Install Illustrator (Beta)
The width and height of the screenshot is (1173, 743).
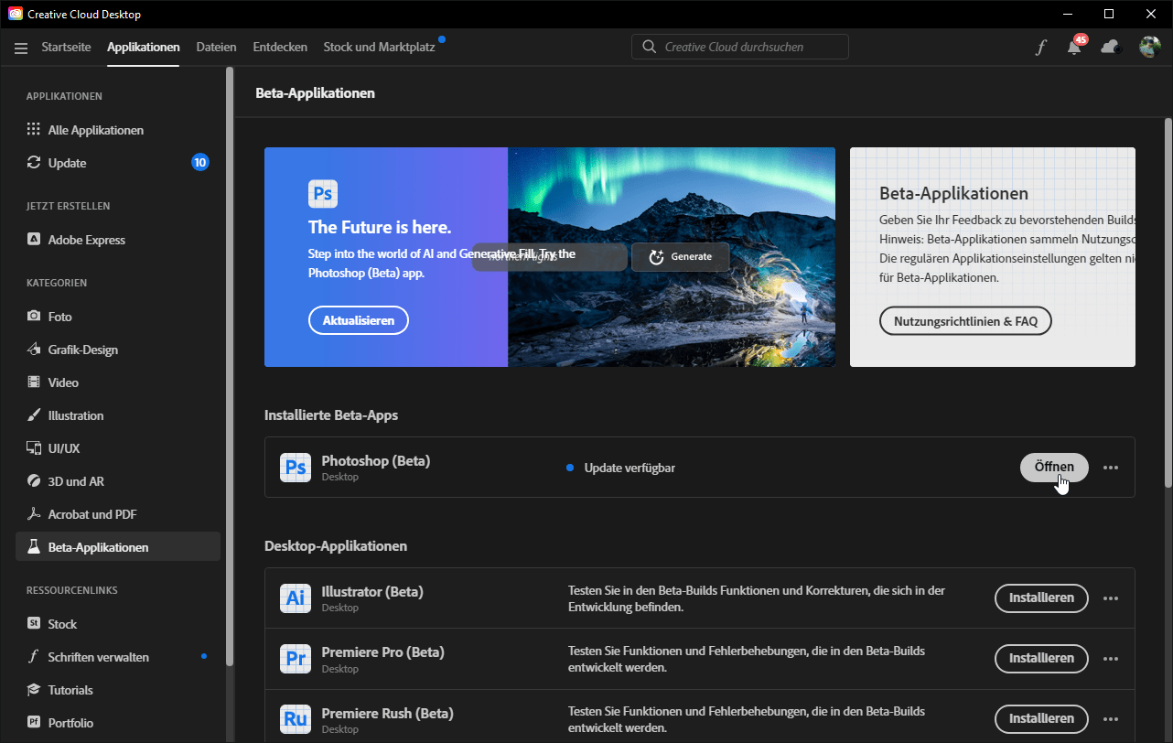pos(1040,598)
